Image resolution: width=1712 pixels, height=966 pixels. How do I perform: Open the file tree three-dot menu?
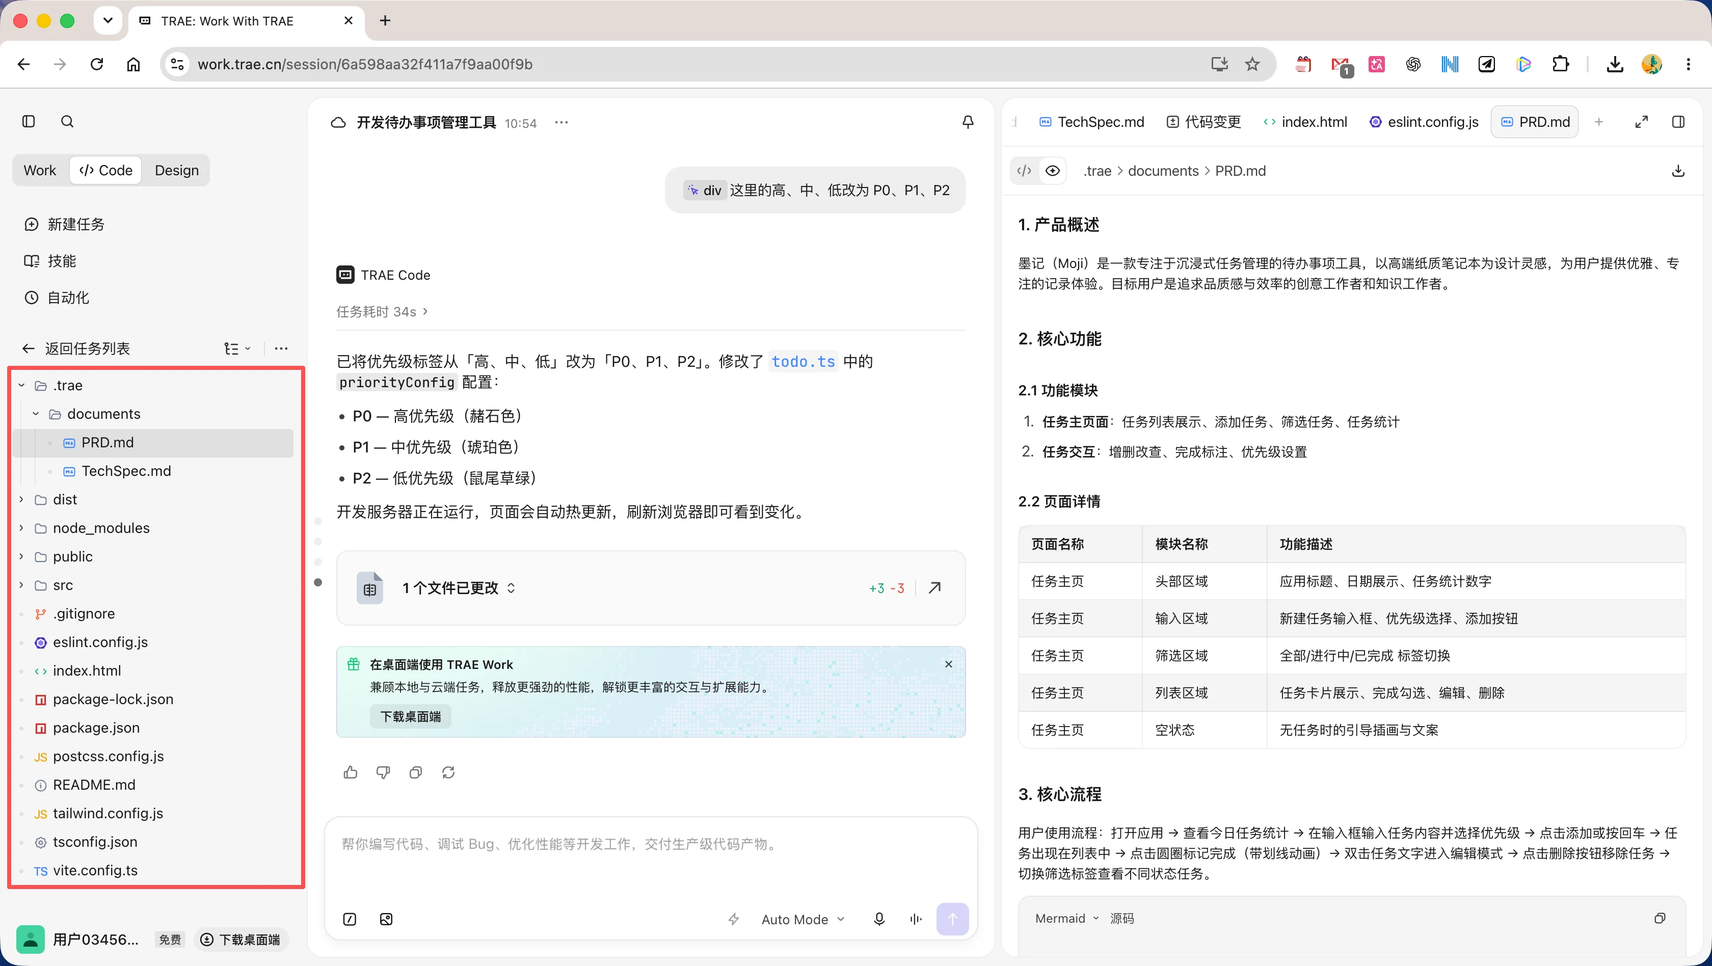click(x=281, y=349)
